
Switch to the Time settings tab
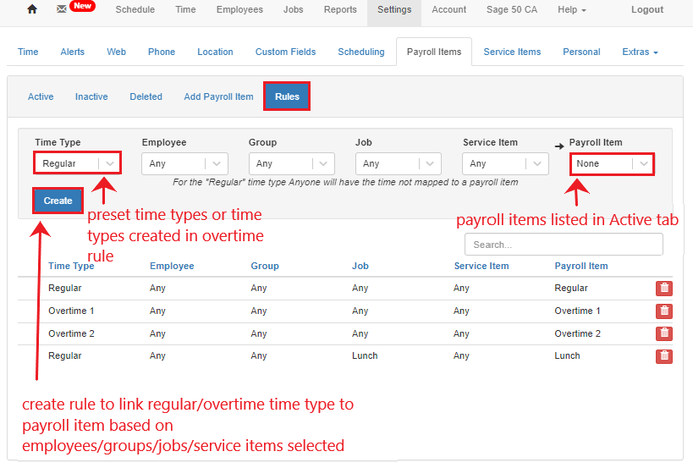pos(28,52)
